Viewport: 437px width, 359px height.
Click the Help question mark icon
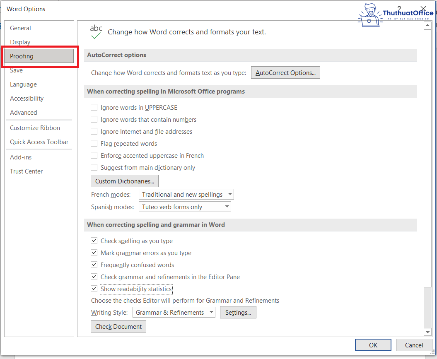[x=399, y=9]
